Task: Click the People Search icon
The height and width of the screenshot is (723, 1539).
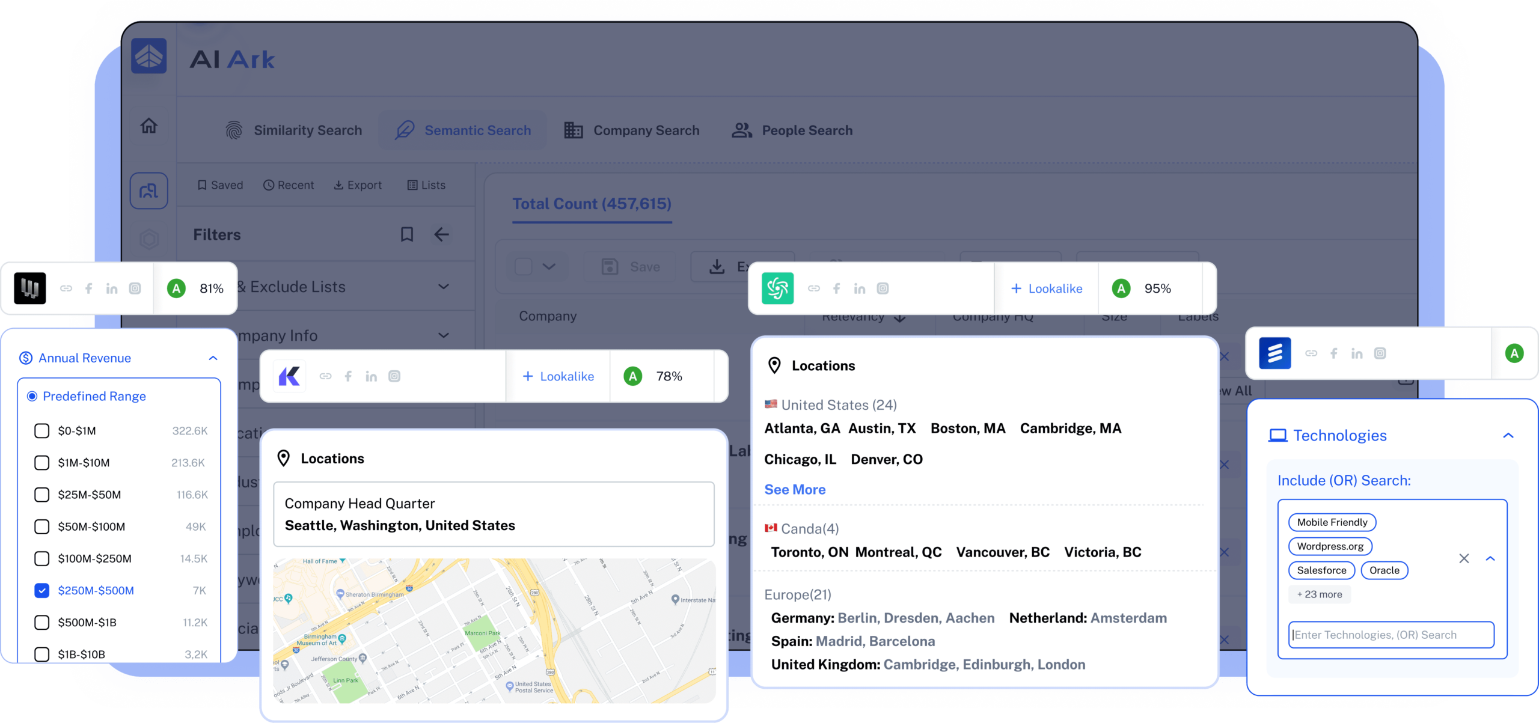Action: point(742,129)
